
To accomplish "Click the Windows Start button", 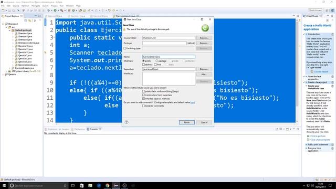I will [x=4, y=185].
